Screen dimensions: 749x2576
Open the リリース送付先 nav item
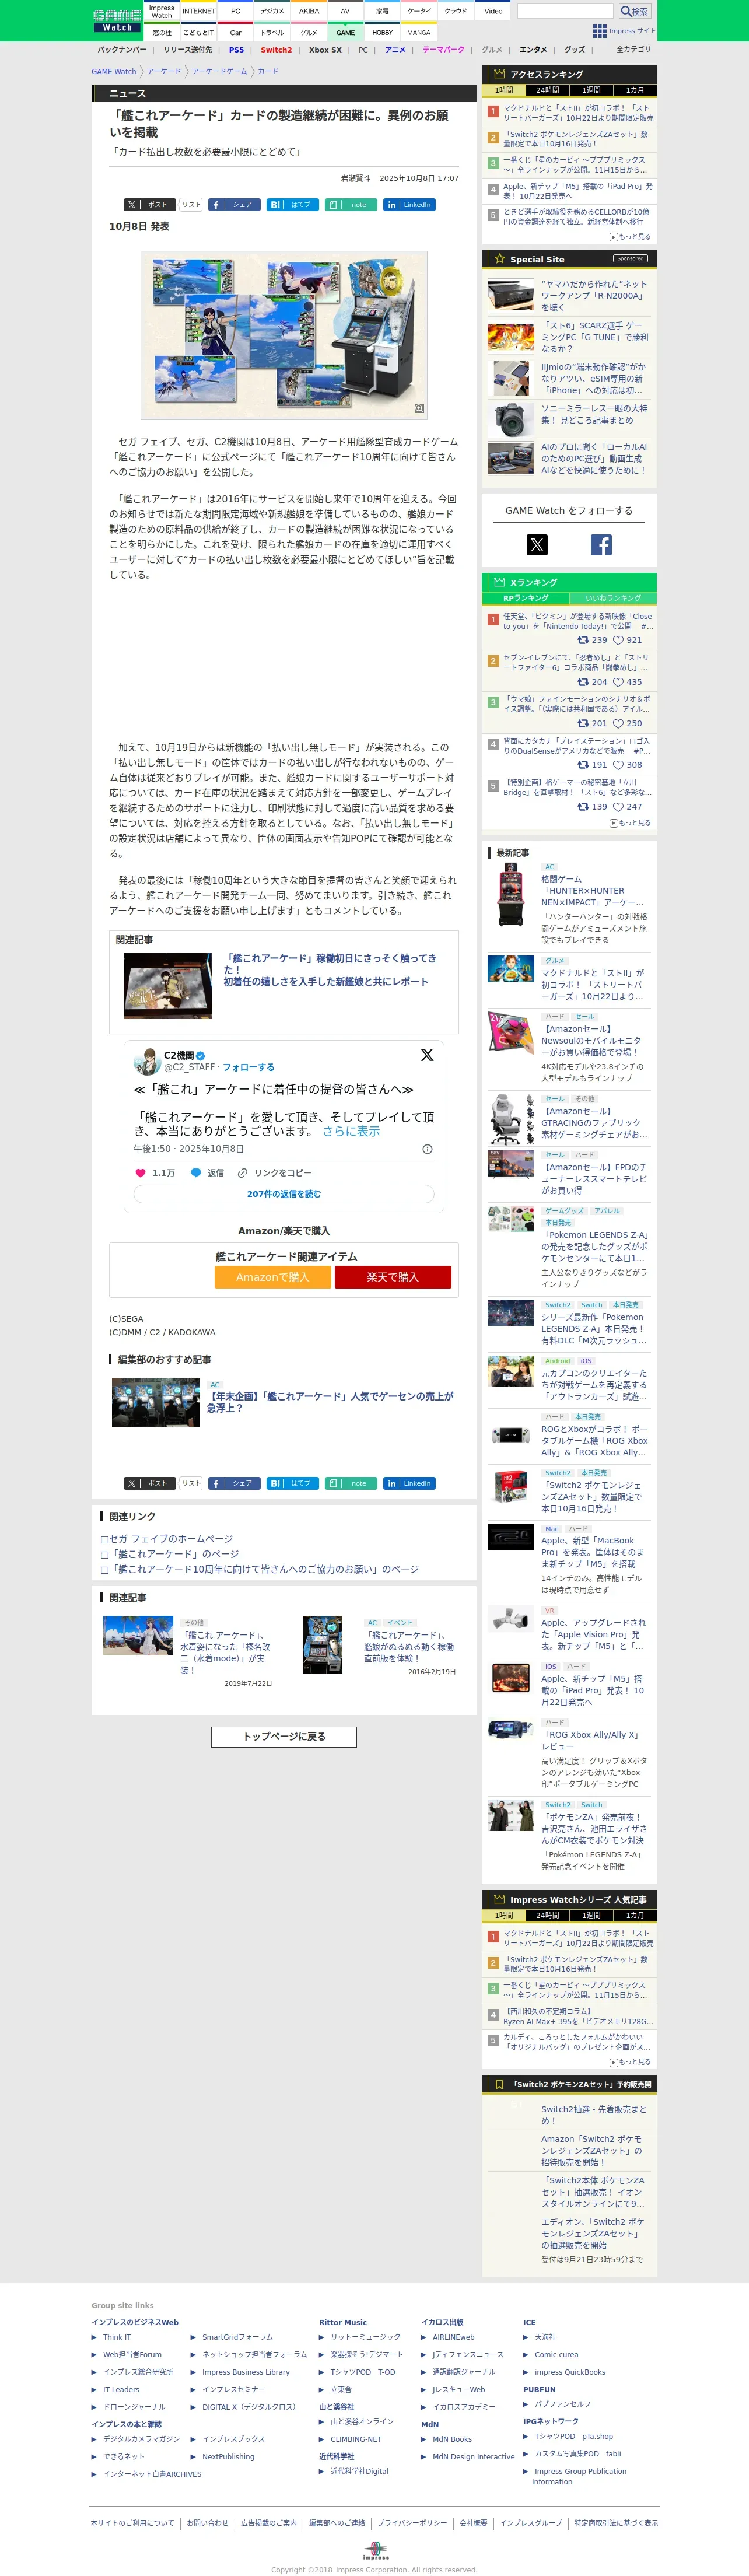pos(188,49)
